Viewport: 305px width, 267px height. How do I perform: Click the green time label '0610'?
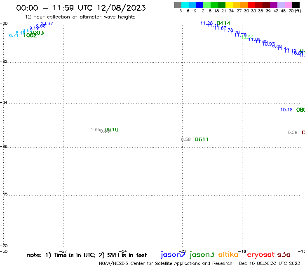(x=111, y=129)
